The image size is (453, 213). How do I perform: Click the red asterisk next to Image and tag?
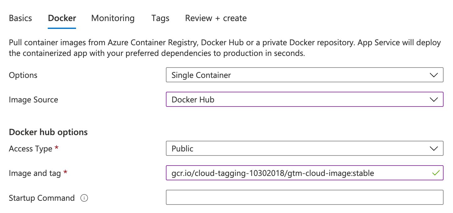point(65,172)
